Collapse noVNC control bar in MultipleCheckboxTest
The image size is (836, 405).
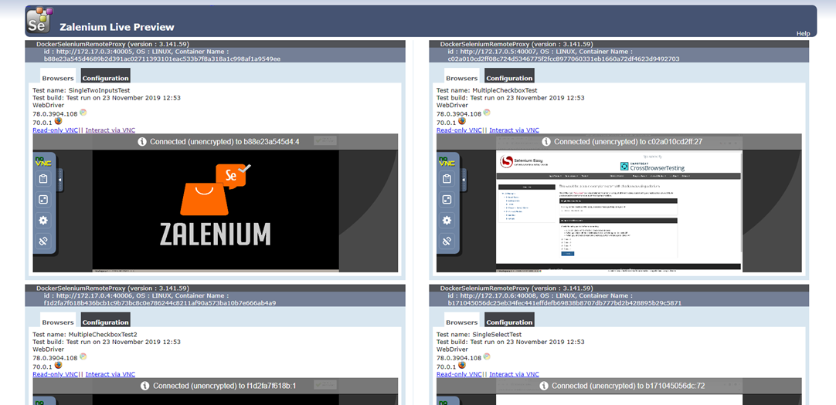(x=464, y=180)
